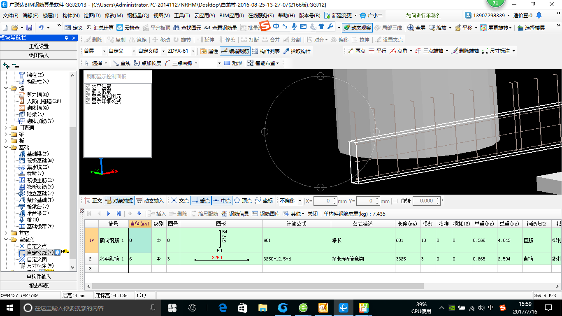Toggle 垂点 perpendicular snap

(x=201, y=201)
